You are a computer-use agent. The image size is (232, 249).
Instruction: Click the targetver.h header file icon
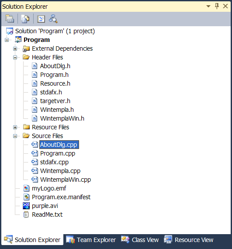pos(35,101)
